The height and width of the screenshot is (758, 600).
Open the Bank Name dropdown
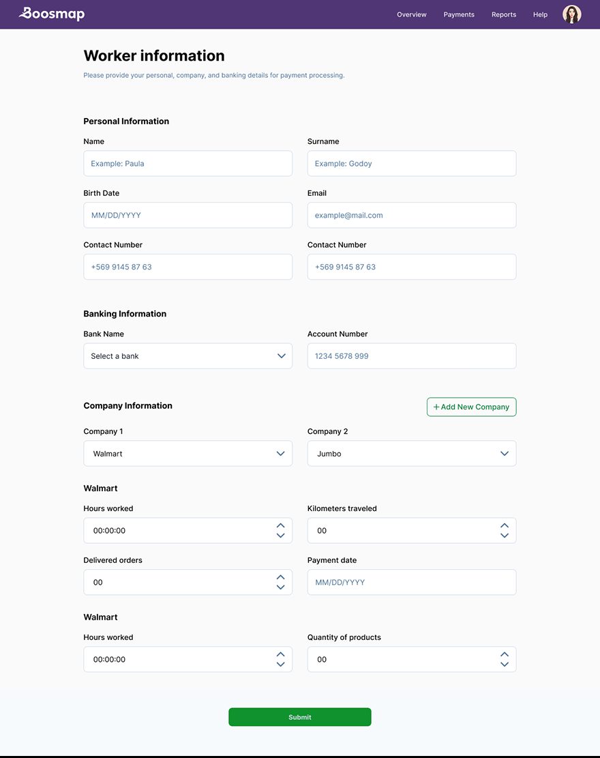(x=188, y=355)
